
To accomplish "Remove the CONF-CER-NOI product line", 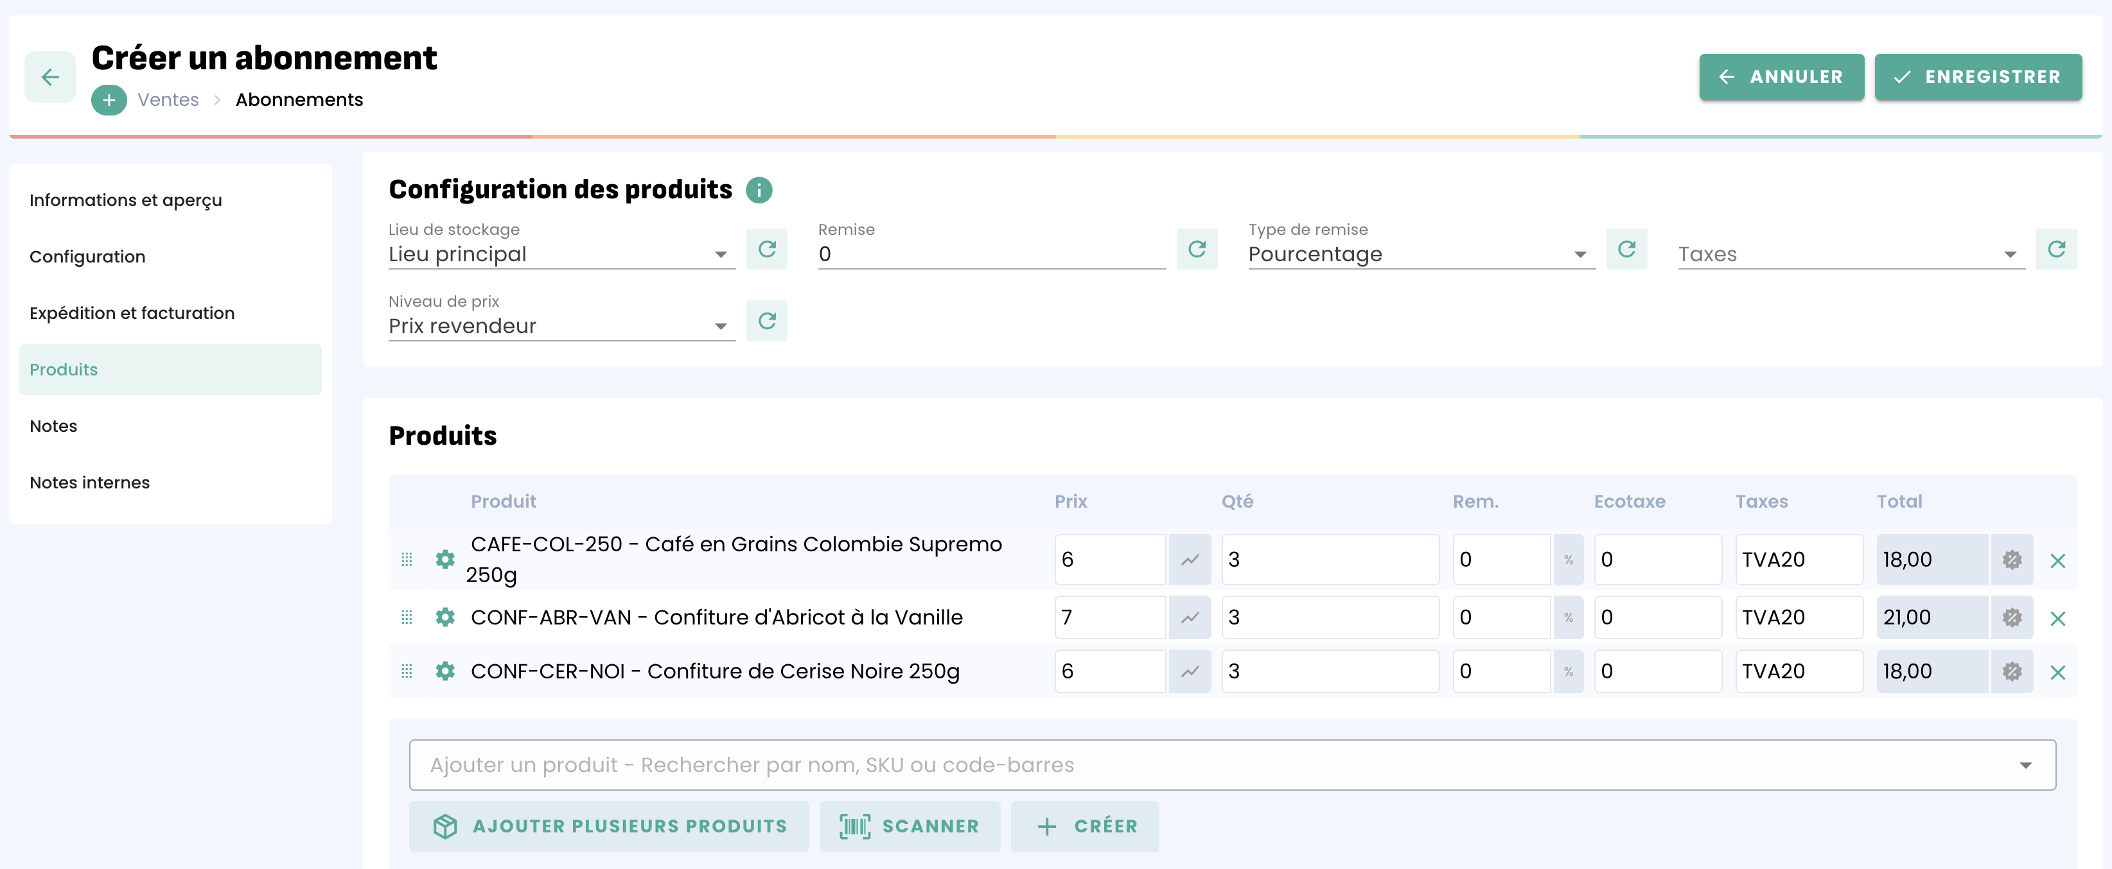I will pos(2056,673).
